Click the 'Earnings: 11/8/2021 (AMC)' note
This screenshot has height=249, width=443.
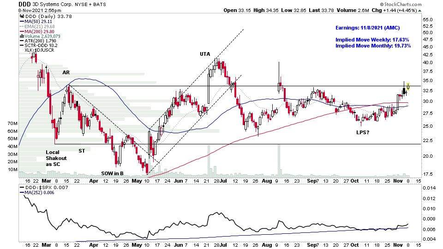click(368, 28)
